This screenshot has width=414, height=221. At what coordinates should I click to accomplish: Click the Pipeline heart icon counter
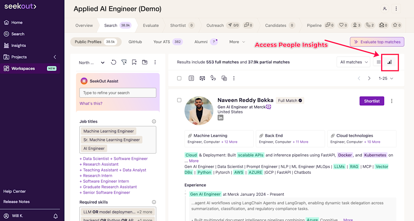coord(343,25)
